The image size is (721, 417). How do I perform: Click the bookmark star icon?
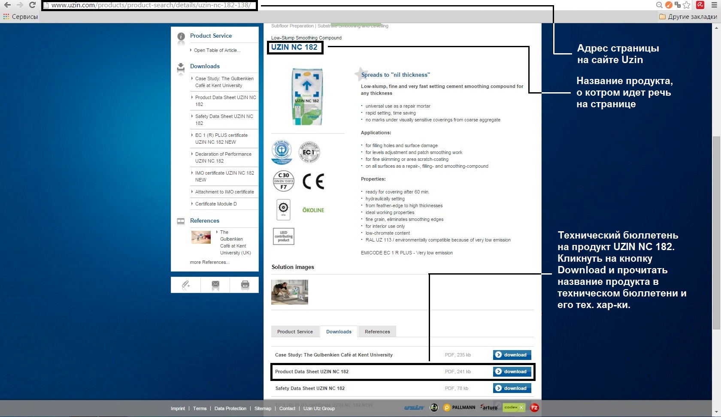687,5
